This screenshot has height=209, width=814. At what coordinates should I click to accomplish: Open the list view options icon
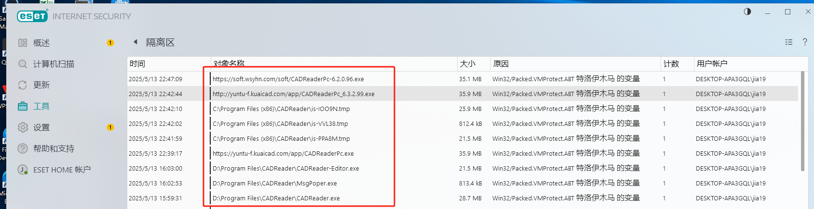pos(789,42)
